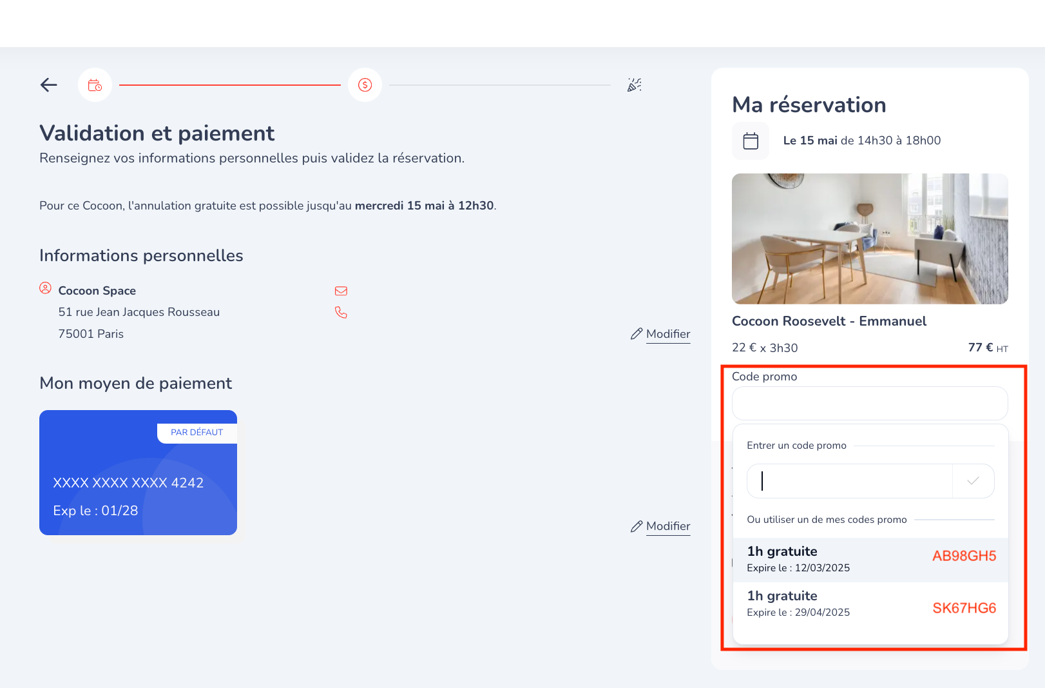Image resolution: width=1045 pixels, height=688 pixels.
Task: Click the 22 € x 3h30 rate text
Action: (765, 348)
